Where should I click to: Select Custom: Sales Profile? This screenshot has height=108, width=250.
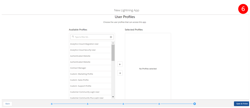pos(90,80)
